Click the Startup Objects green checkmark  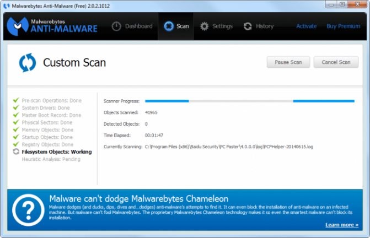16,137
